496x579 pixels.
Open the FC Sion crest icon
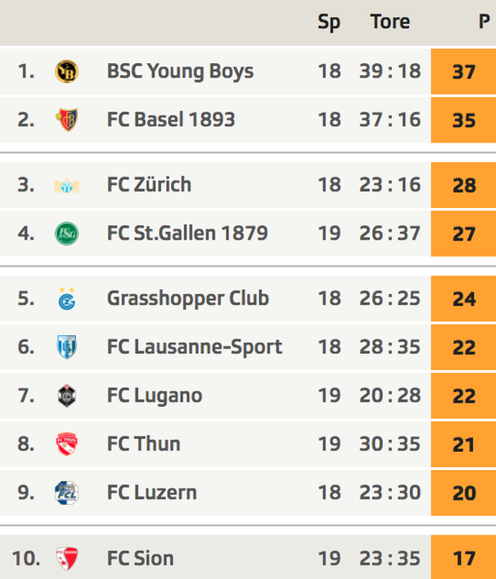pos(66,558)
